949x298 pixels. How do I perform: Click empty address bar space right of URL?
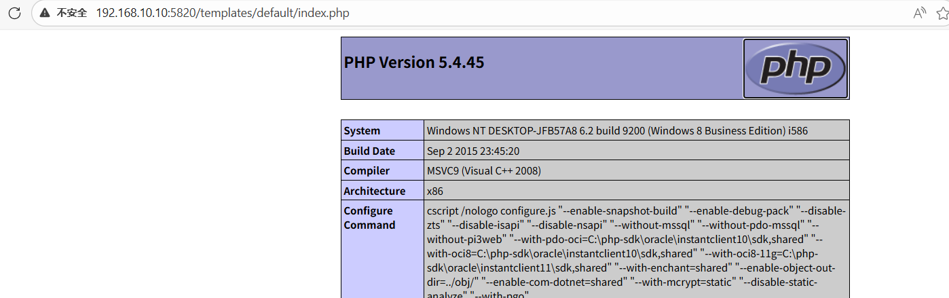pos(611,13)
